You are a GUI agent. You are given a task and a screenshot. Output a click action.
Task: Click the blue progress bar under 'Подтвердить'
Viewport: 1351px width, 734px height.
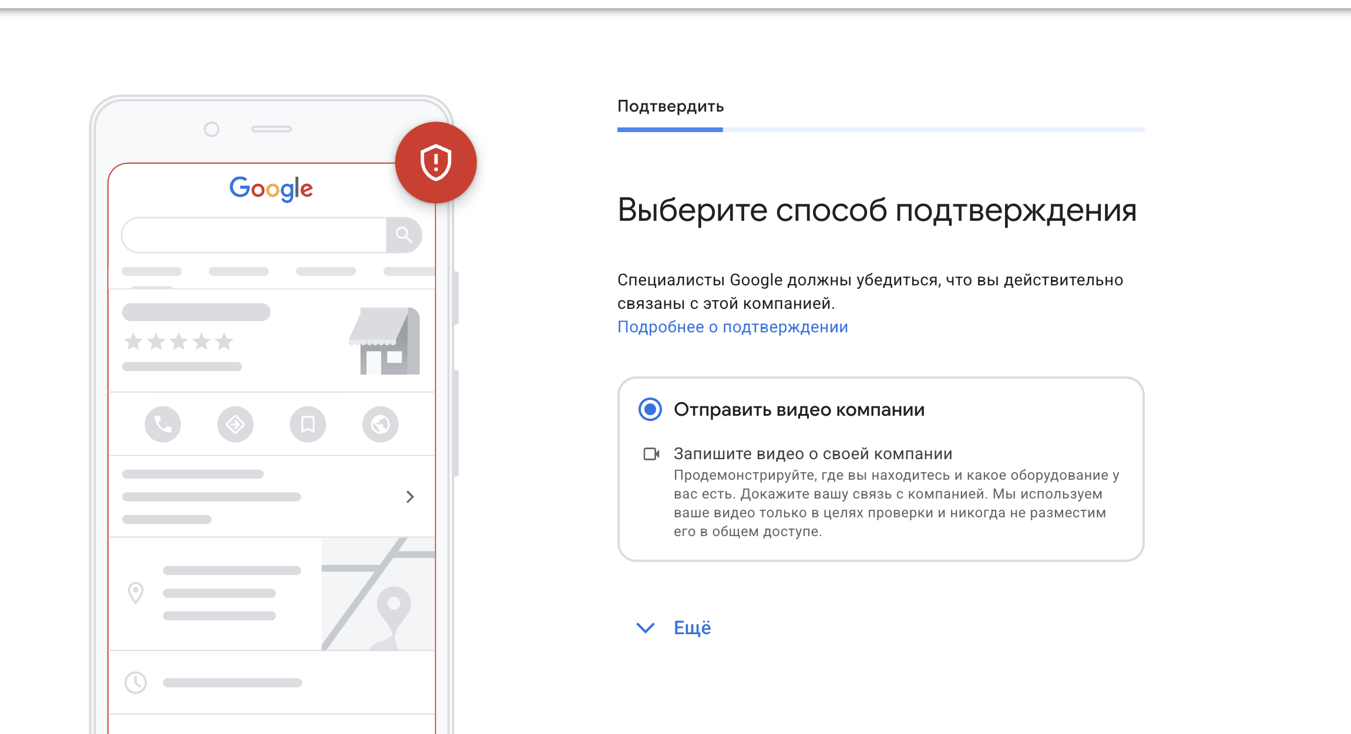(x=670, y=130)
